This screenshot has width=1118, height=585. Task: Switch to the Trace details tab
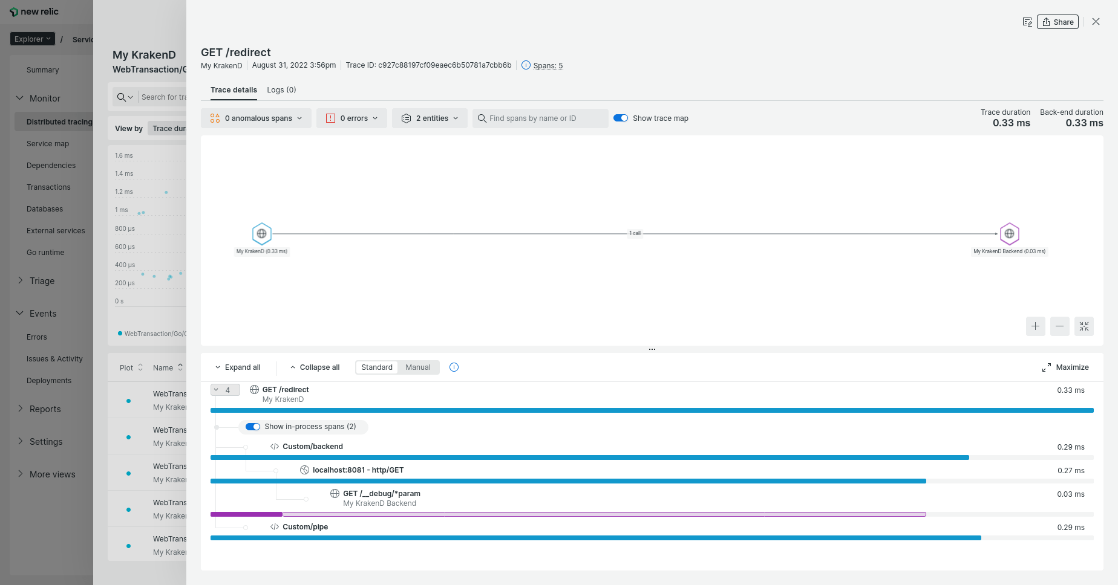pyautogui.click(x=234, y=90)
